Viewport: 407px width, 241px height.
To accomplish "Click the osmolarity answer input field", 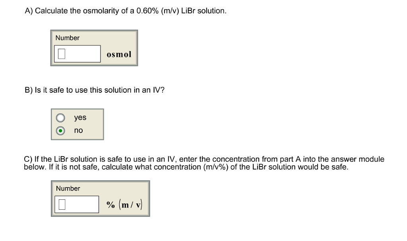I will point(78,54).
